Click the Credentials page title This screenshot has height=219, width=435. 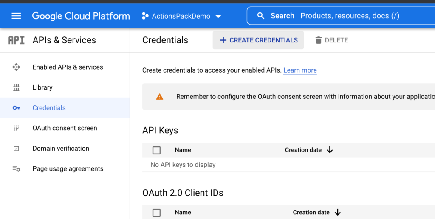click(165, 40)
